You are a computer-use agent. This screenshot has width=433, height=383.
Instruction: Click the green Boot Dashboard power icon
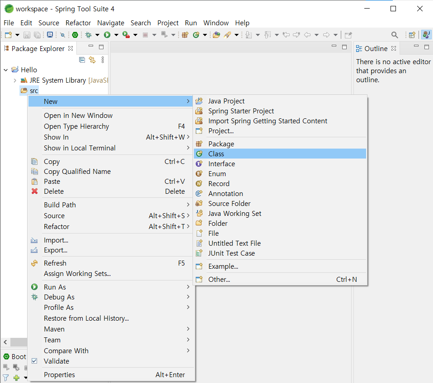(75, 35)
